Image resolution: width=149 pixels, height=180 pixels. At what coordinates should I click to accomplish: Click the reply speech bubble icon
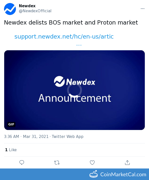pos(22,162)
